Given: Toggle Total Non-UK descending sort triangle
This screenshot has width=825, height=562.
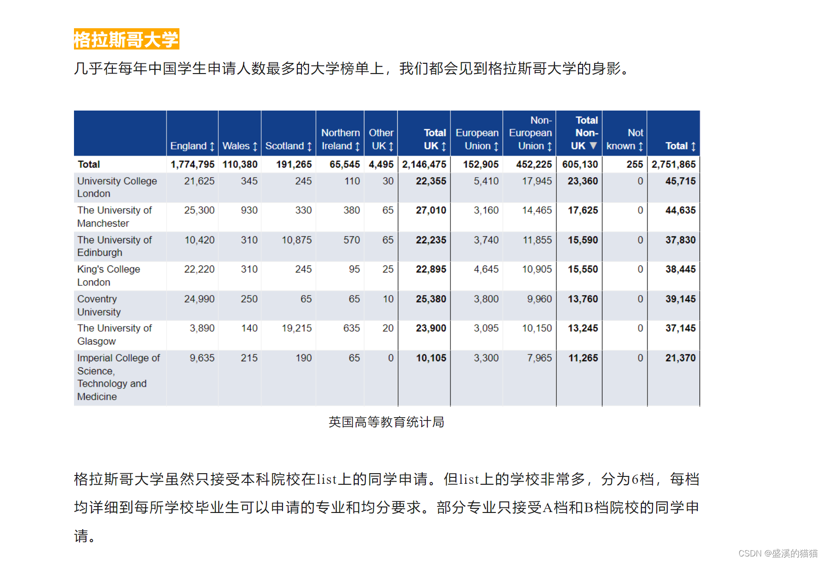Looking at the screenshot, I should pyautogui.click(x=593, y=146).
